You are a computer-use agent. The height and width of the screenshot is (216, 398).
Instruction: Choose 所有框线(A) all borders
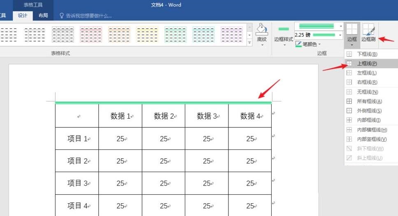pyautogui.click(x=371, y=101)
